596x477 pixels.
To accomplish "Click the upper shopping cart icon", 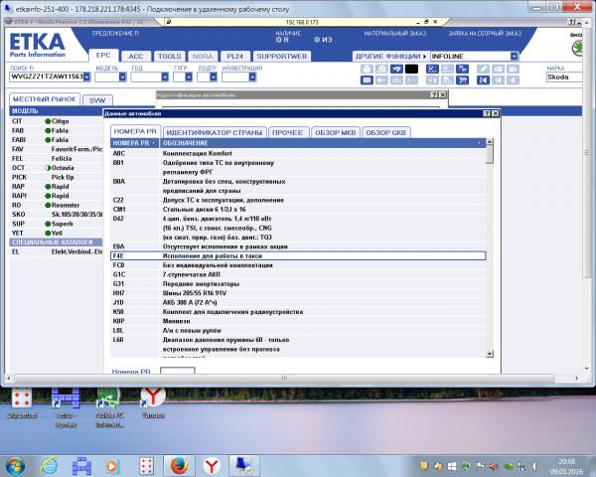I will [462, 69].
